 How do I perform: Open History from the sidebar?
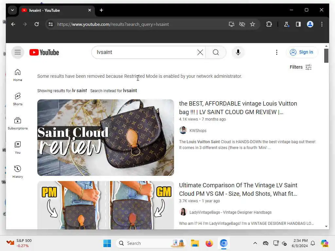click(x=18, y=172)
